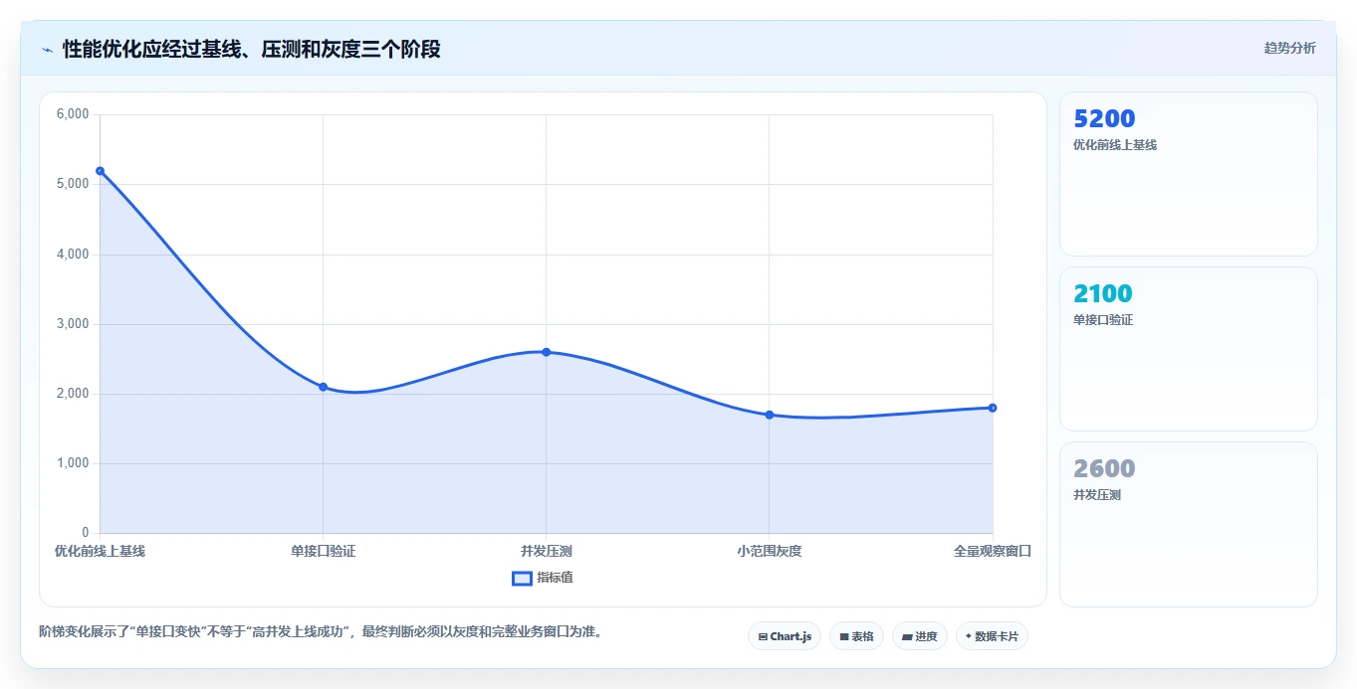Select the 数据卡片 tag chip
The image size is (1357, 689).
tap(992, 636)
